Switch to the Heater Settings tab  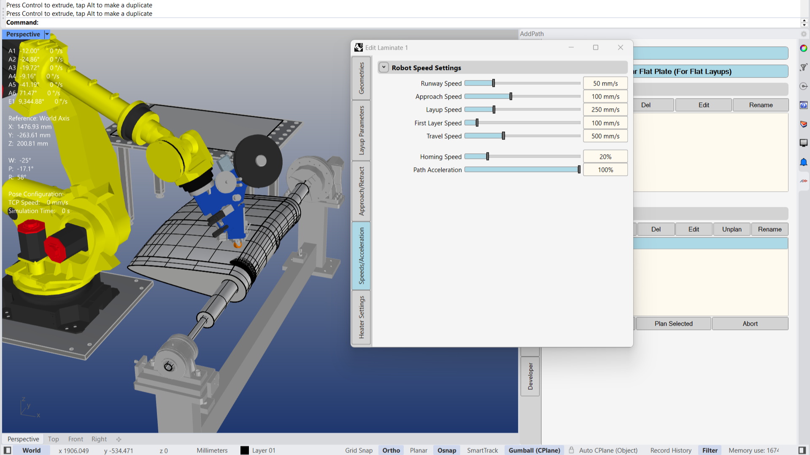click(362, 317)
